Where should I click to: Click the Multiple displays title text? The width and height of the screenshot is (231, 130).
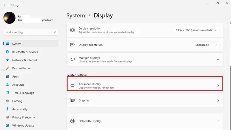pos(89,58)
